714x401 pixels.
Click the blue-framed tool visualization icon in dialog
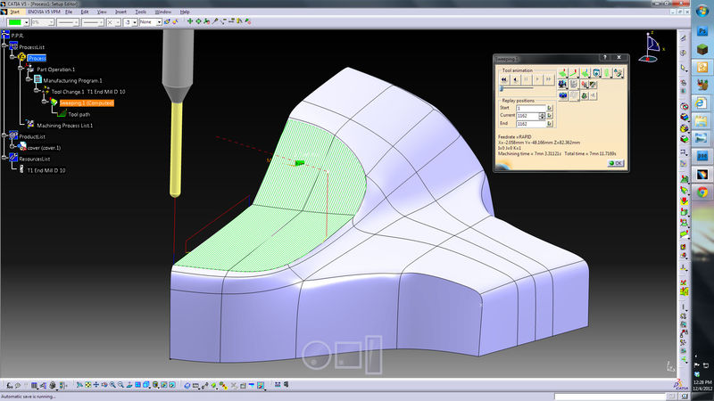coord(596,73)
